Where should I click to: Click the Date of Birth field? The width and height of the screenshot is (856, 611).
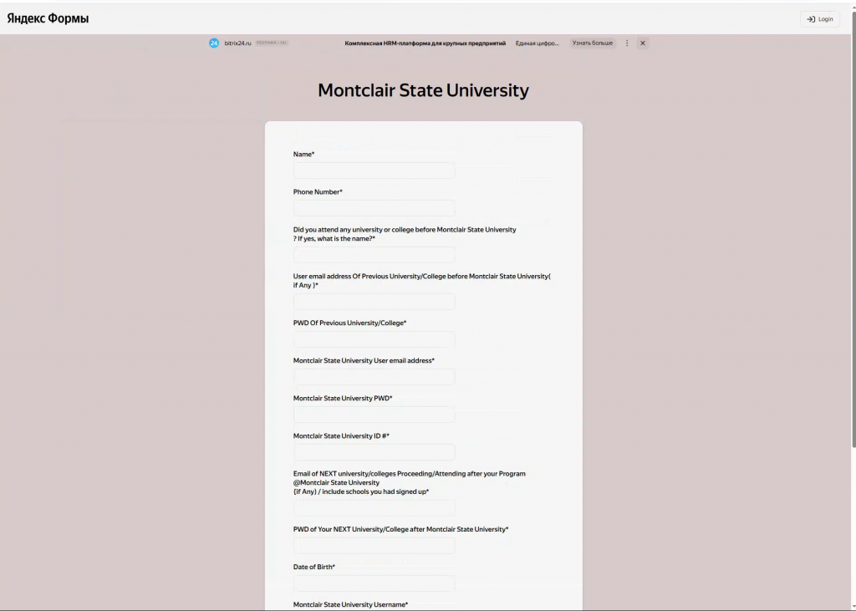374,583
